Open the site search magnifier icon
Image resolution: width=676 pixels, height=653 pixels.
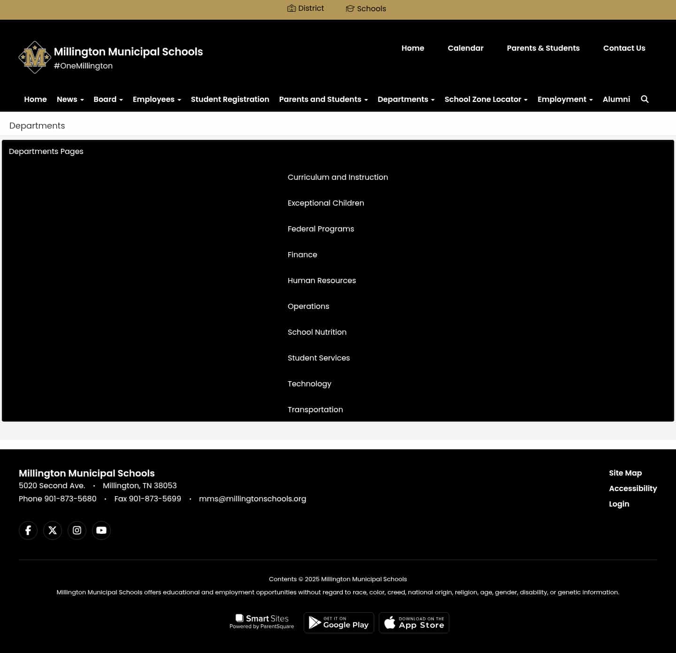[x=645, y=99]
